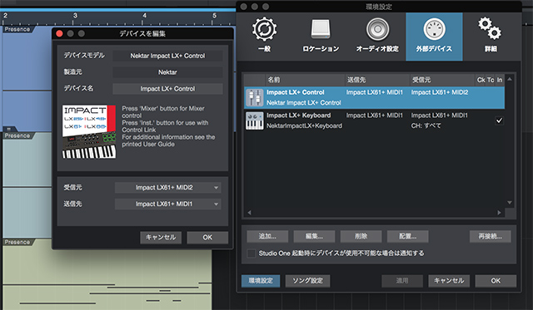Click the 削除 remove device button
533x310 pixels.
(x=361, y=236)
